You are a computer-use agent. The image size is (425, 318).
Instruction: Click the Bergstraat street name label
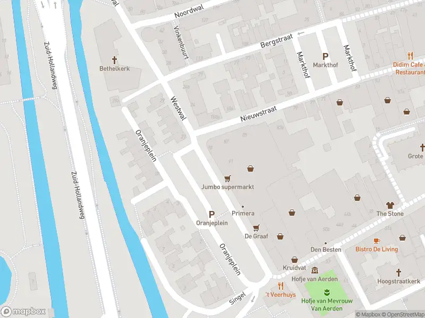(x=276, y=41)
